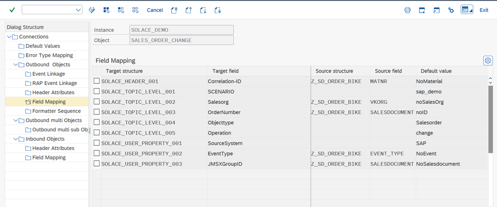
Task: Click the Object field SALES_ORDER_CHANGE
Action: [x=182, y=40]
